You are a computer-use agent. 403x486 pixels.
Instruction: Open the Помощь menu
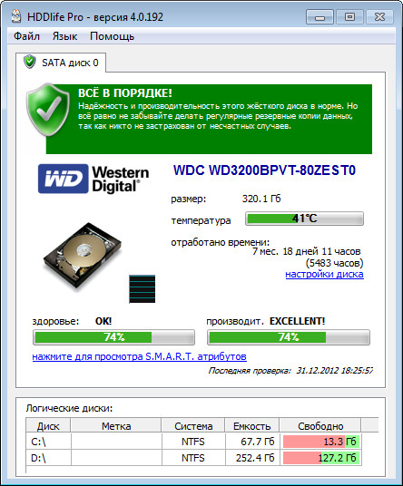coord(112,36)
